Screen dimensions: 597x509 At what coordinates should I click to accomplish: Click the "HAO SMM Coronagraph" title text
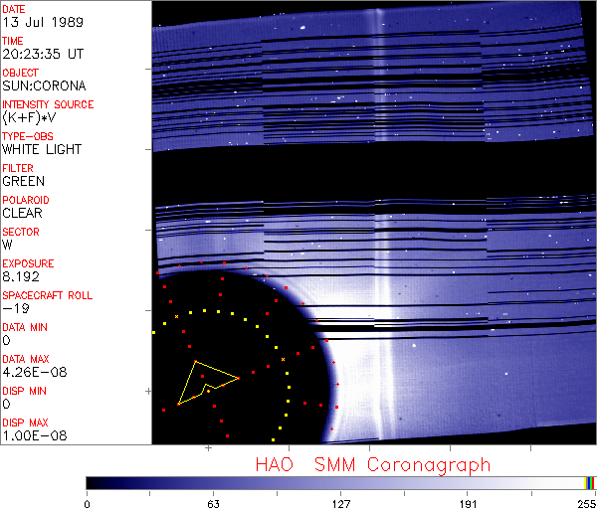point(372,464)
